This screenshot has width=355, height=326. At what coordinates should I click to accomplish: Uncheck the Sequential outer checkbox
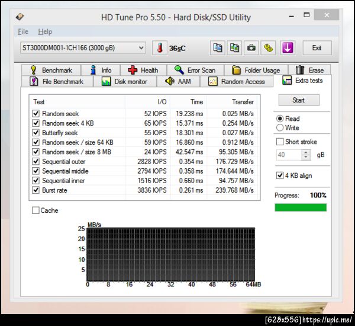pyautogui.click(x=35, y=161)
